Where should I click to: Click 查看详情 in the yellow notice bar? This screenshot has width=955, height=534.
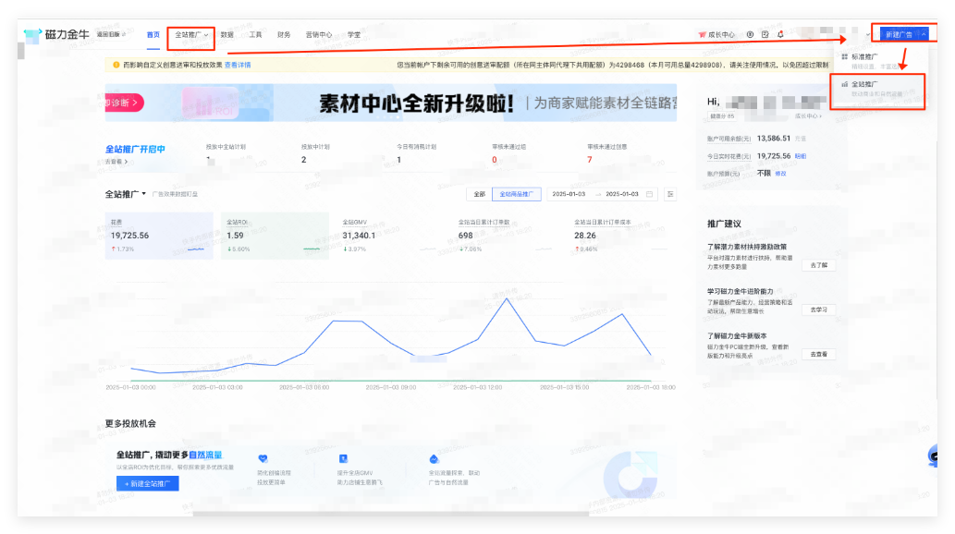(238, 65)
